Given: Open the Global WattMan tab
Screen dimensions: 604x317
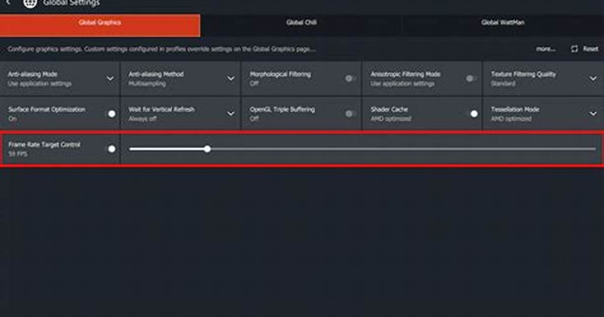Looking at the screenshot, I should coord(502,25).
